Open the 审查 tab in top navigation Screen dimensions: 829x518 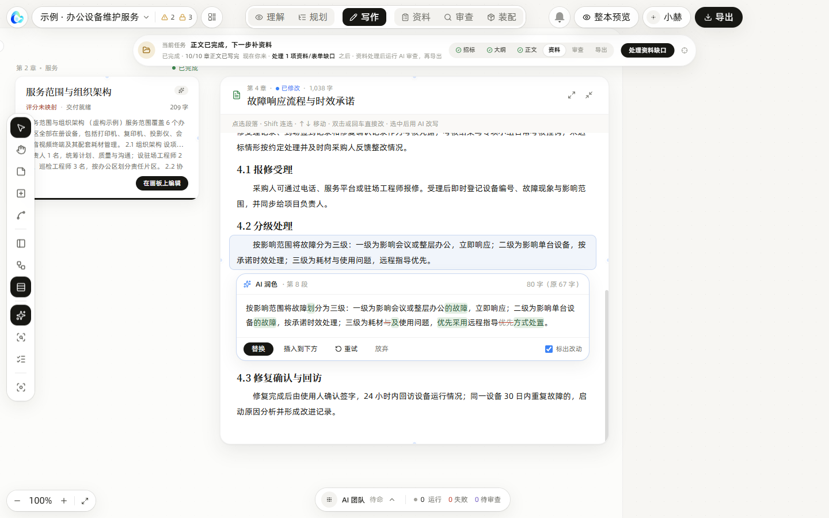[x=459, y=17]
